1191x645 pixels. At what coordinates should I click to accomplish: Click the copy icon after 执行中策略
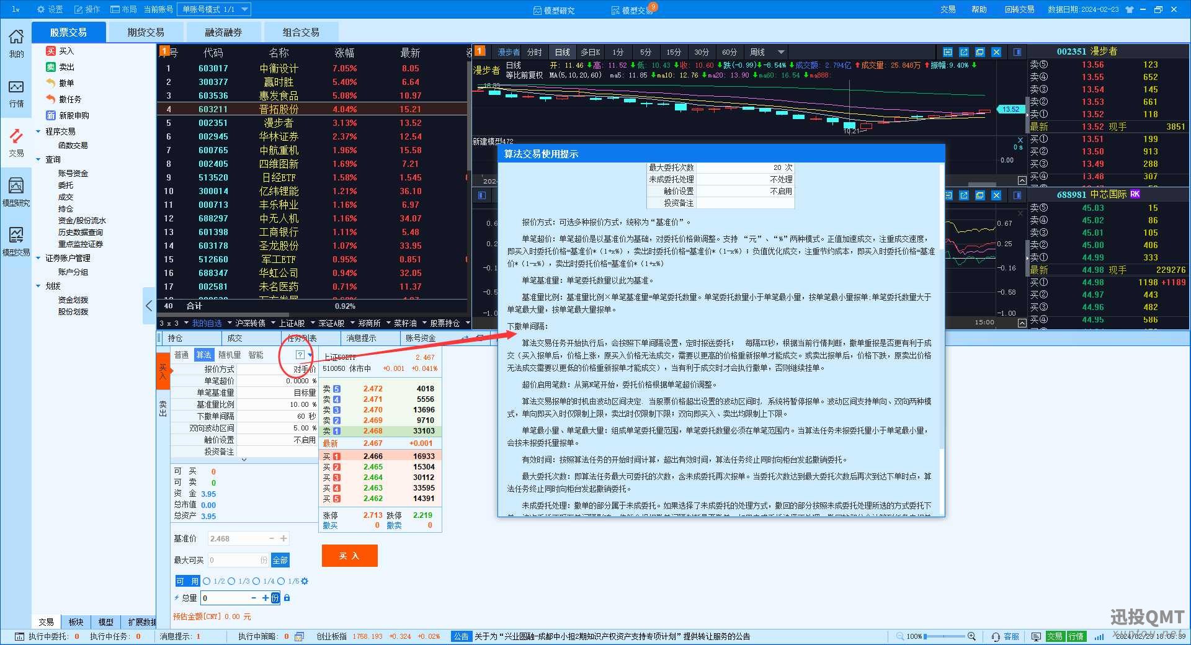coord(299,636)
